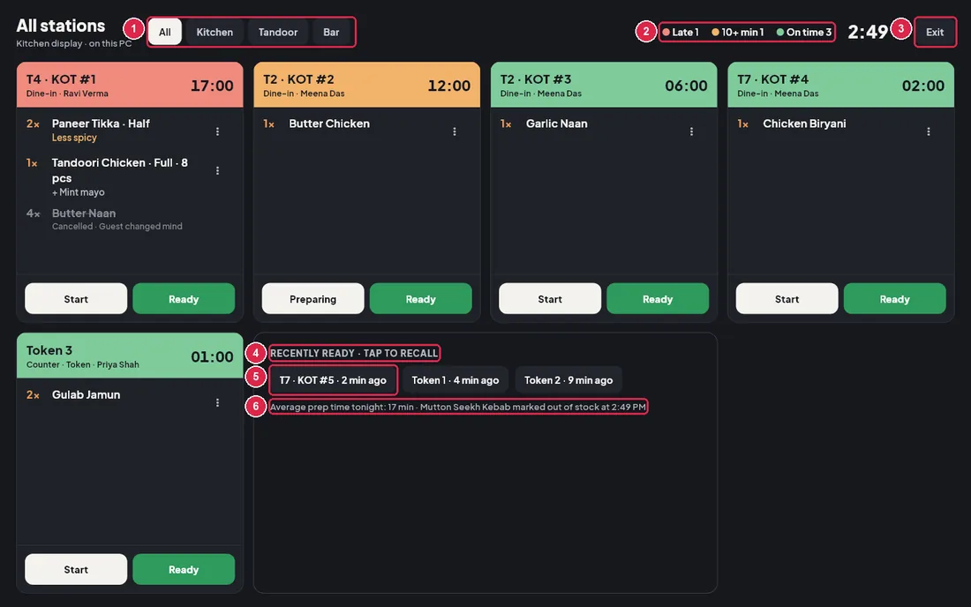Open options menu for Tandoori Chicken item
The height and width of the screenshot is (607, 971).
point(217,171)
